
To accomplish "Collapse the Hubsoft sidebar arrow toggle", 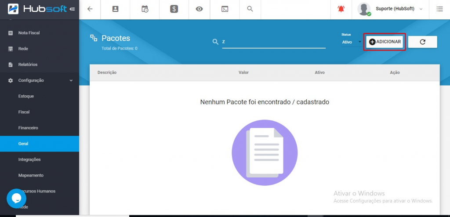I will (72, 9).
